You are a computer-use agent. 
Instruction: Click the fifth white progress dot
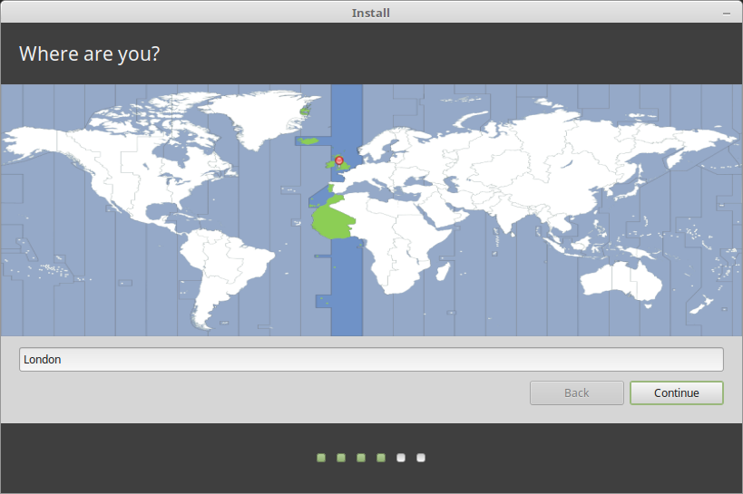coord(401,458)
